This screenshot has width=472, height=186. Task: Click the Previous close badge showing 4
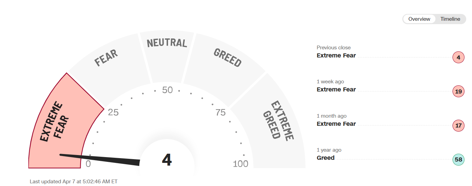(x=458, y=57)
